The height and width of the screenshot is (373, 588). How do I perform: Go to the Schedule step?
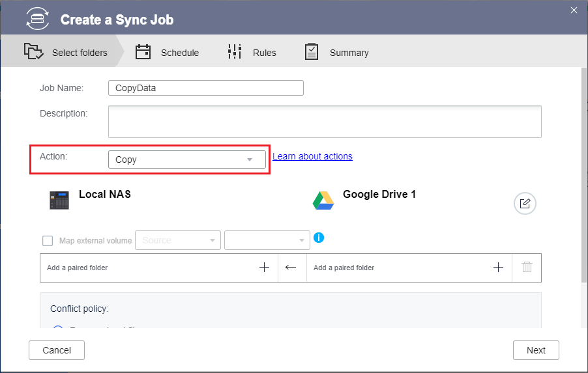click(x=168, y=52)
